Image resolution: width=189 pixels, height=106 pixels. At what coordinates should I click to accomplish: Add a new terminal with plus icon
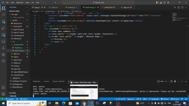pyautogui.click(x=166, y=81)
